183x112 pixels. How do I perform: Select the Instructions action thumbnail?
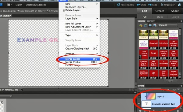pyautogui.click(x=163, y=45)
